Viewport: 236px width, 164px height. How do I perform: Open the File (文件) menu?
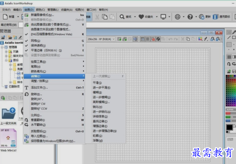point(6,10)
